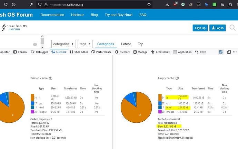This screenshot has width=238, height=149.
Task: Click the rocket-shaped extension icon
Action: pos(191,4)
